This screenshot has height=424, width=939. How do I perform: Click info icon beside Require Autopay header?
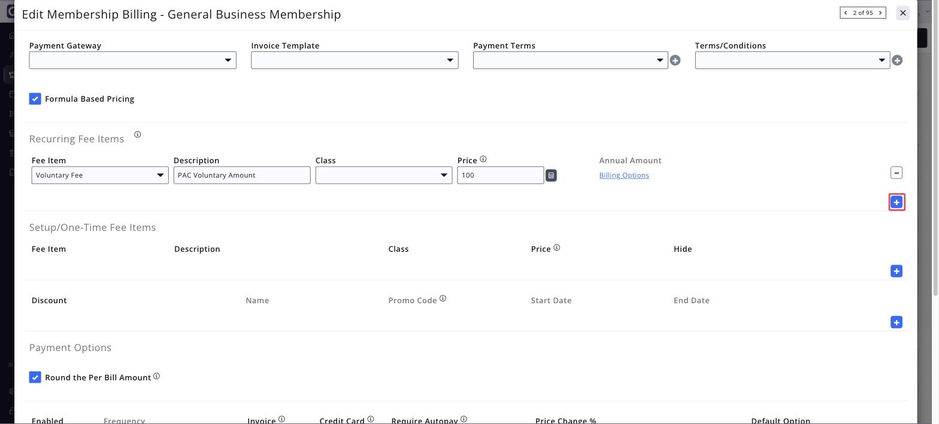(464, 419)
